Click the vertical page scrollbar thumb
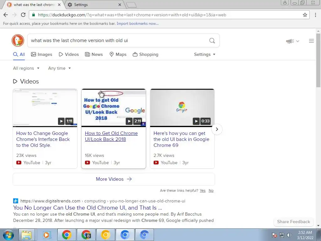The height and width of the screenshot is (241, 321). click(318, 61)
